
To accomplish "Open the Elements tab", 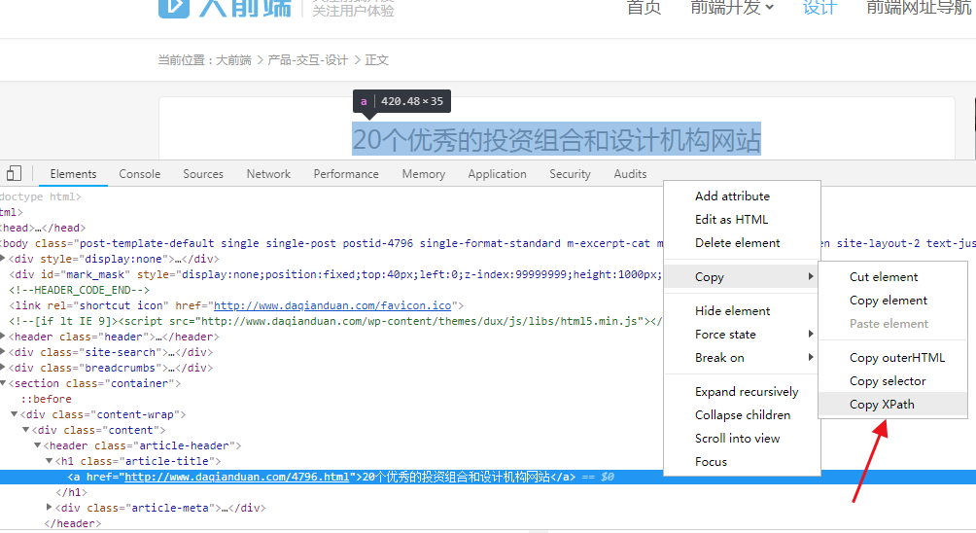I will (74, 174).
